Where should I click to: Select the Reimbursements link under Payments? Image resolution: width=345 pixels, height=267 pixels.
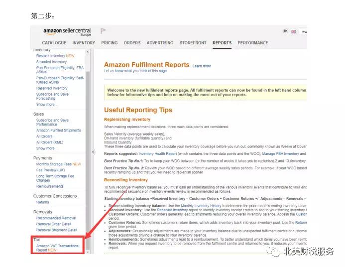(50, 186)
